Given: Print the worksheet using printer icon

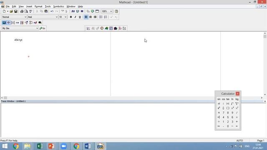Looking at the screenshot, I should [22, 11].
